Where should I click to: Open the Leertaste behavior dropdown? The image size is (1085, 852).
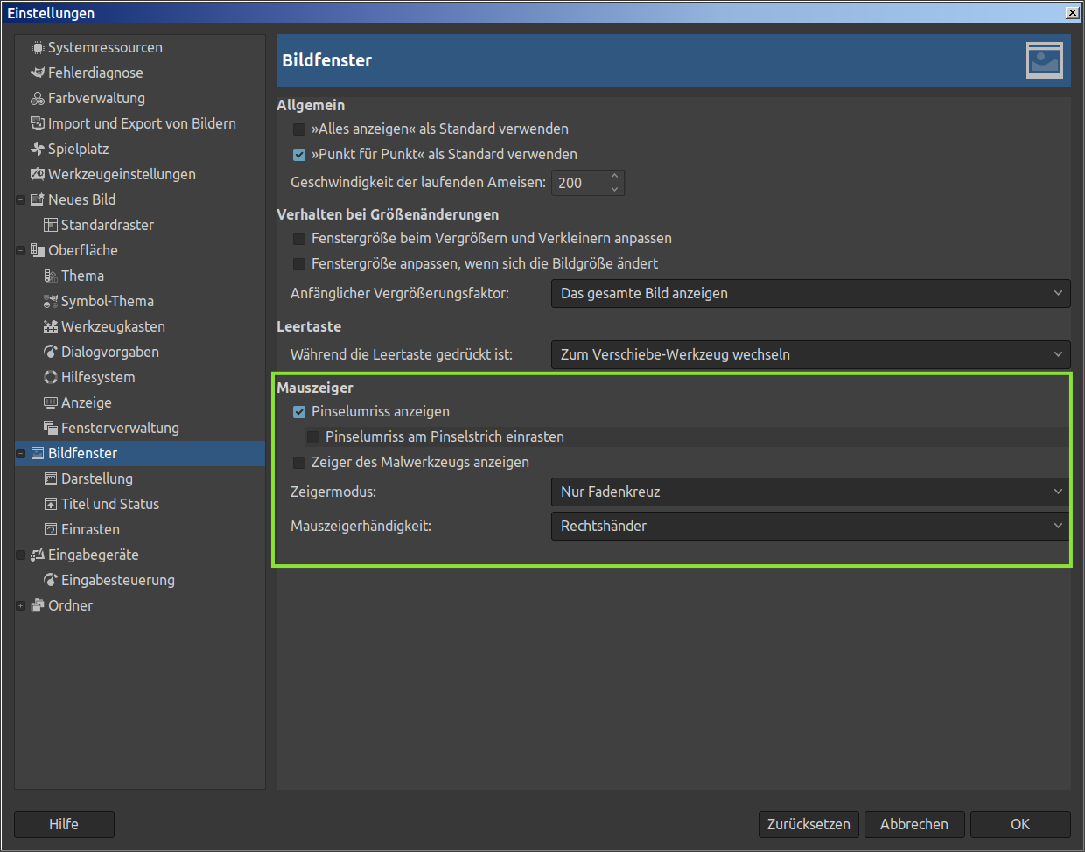810,354
